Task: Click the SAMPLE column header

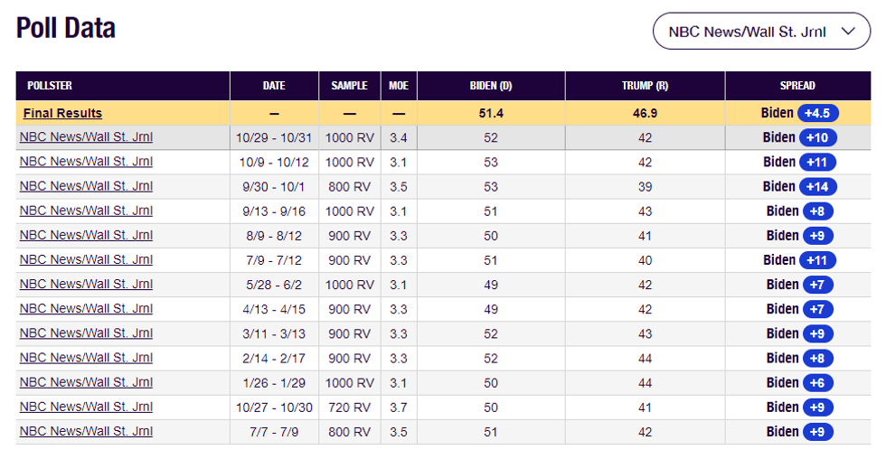Action: click(349, 86)
